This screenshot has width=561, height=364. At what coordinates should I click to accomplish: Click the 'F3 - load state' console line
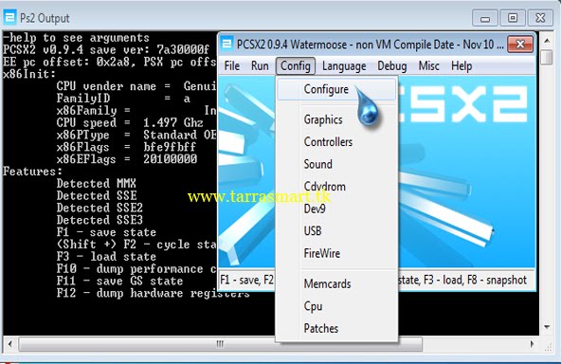[106, 256]
